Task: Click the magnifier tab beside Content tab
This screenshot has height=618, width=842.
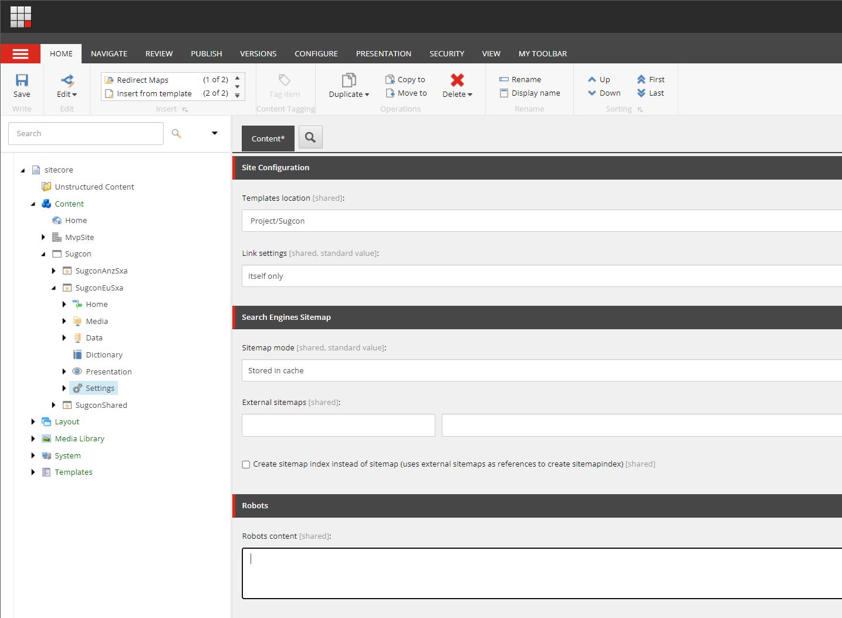Action: [x=310, y=137]
